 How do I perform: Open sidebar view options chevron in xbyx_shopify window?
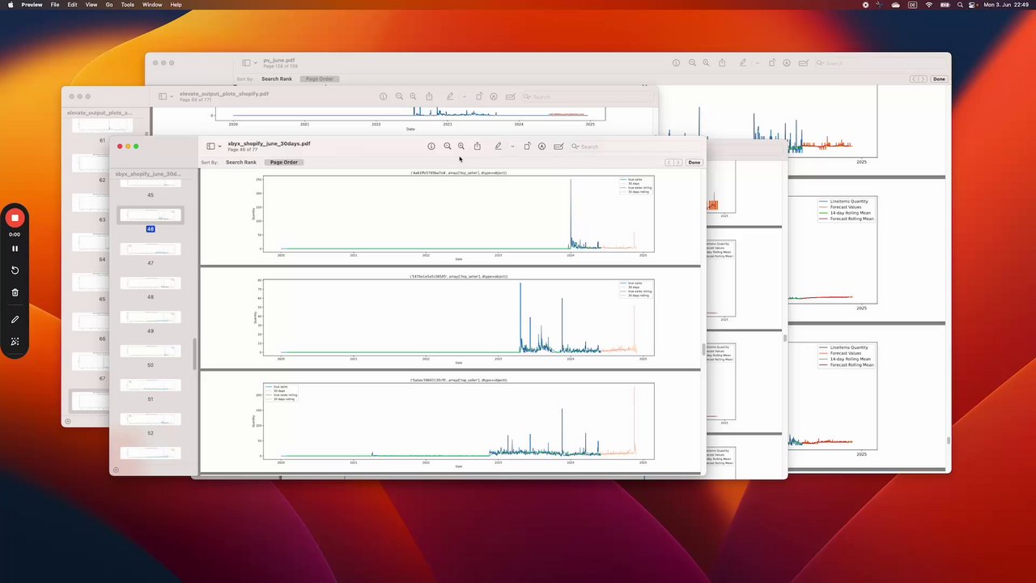coord(219,147)
